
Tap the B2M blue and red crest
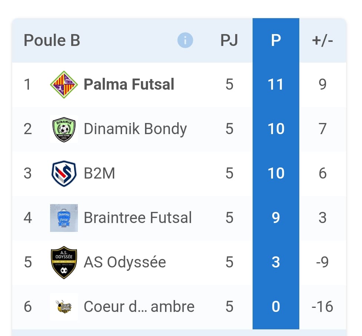[64, 173]
